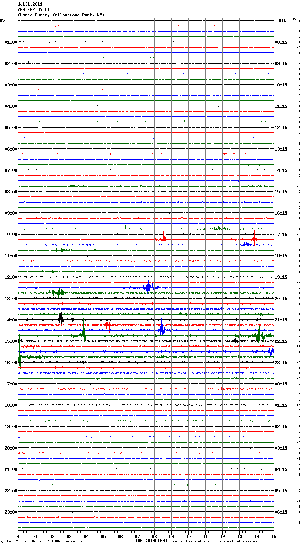Screen dimensions: 302x546
Task: Select the 23:15 UTC time label
Action: [281, 363]
